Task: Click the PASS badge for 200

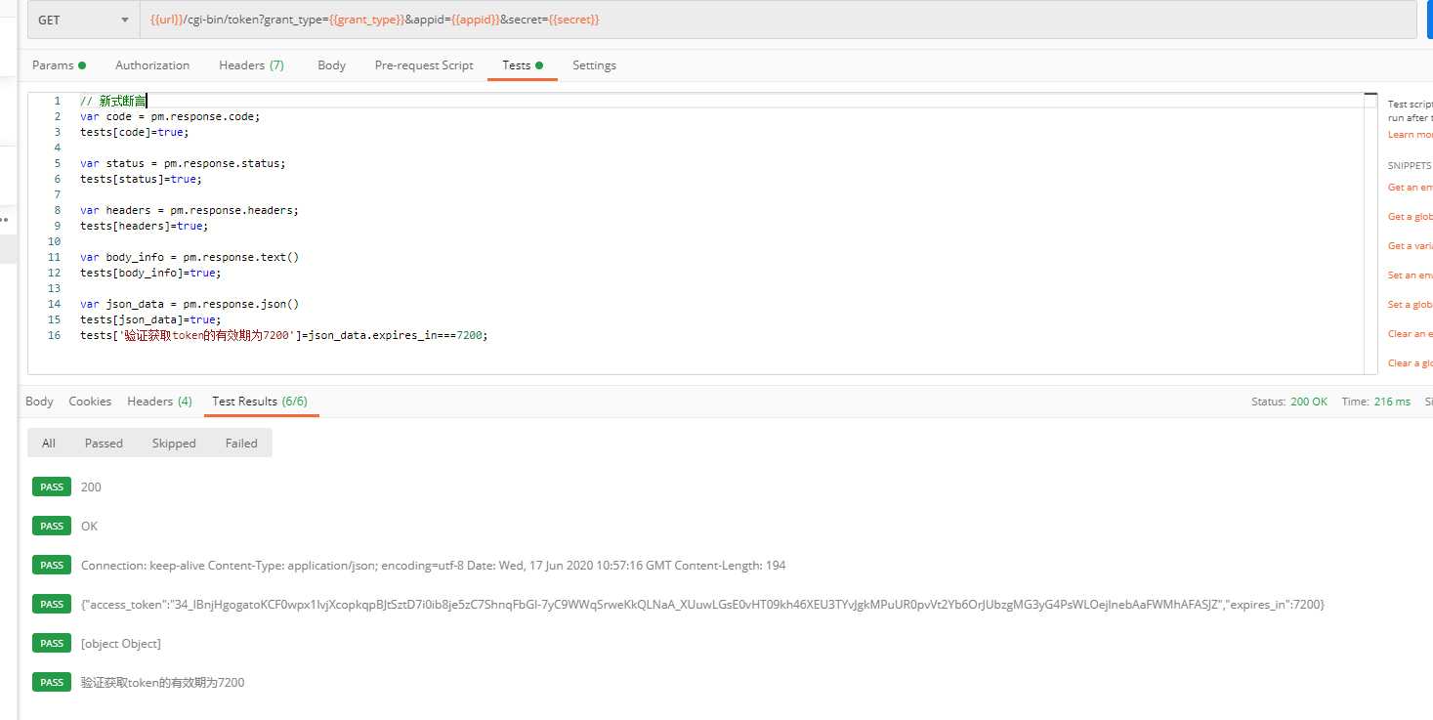Action: tap(52, 487)
